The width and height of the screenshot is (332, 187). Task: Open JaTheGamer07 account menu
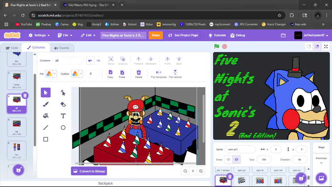coord(311,35)
